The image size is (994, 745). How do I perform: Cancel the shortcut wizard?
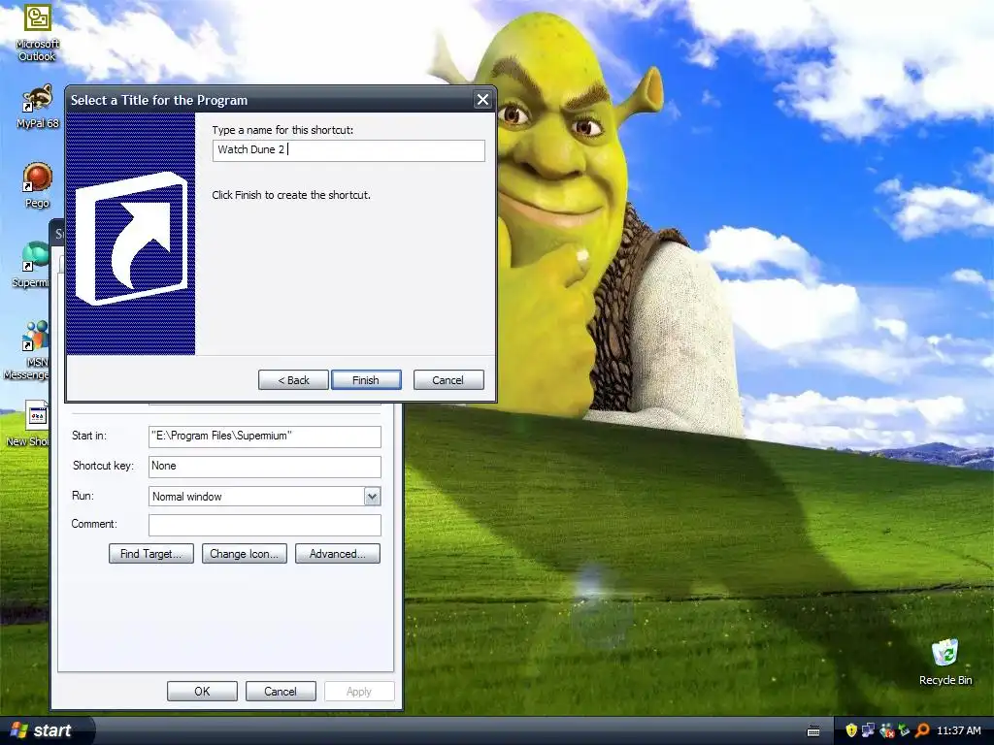pos(448,380)
